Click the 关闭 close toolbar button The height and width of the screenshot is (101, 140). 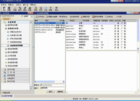point(119,17)
